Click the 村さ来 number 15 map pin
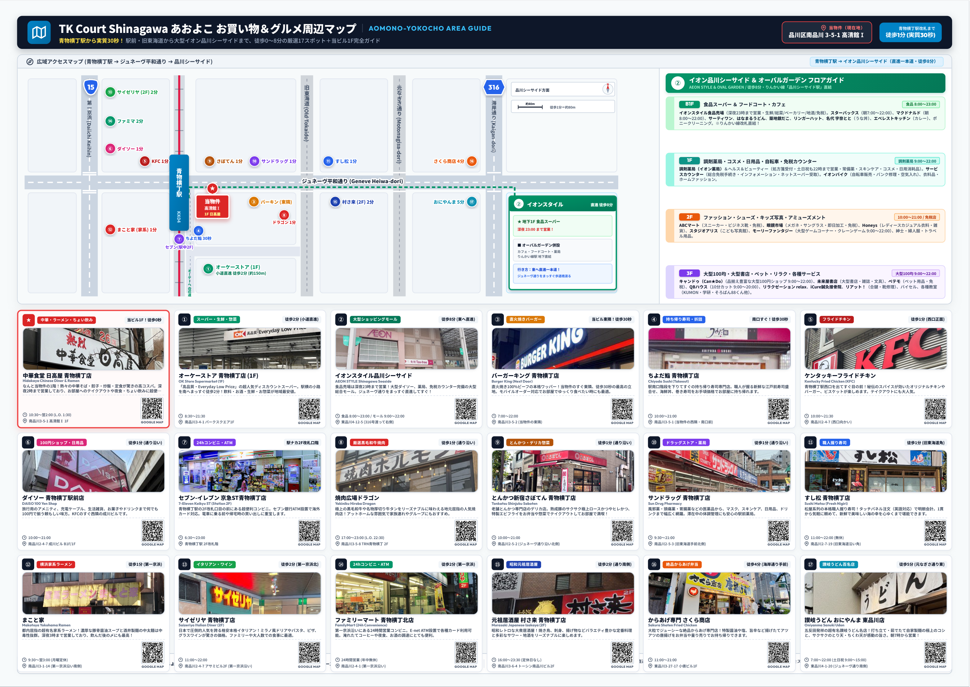The image size is (970, 687). [x=335, y=202]
